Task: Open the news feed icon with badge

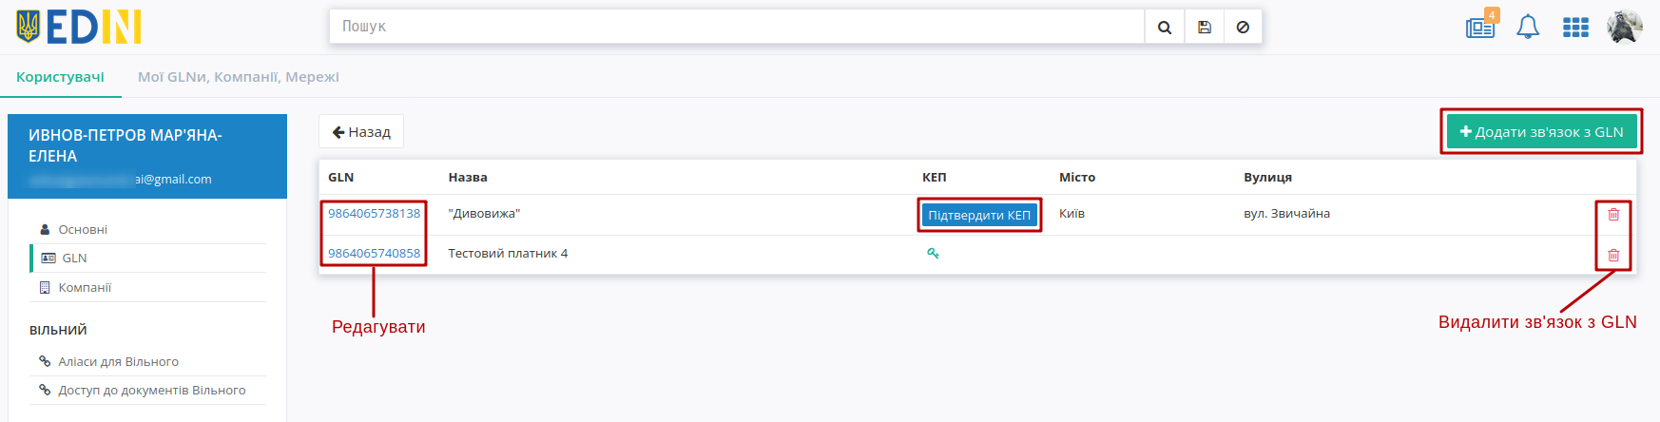Action: point(1481,27)
